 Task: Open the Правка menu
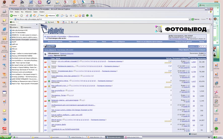[17, 12]
